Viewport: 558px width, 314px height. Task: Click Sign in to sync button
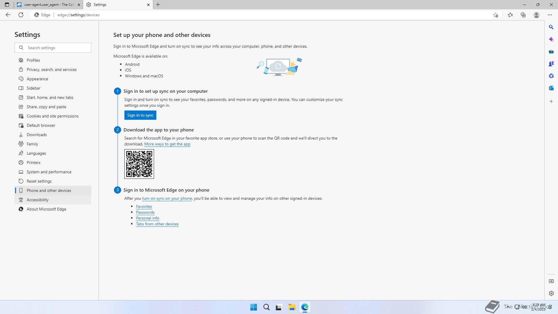tap(140, 115)
